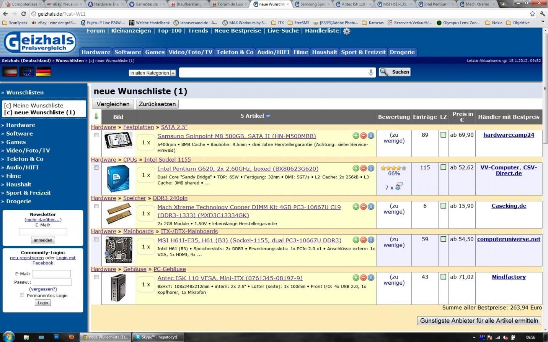Toggle LZ box for Intel Pentium row

(443, 167)
